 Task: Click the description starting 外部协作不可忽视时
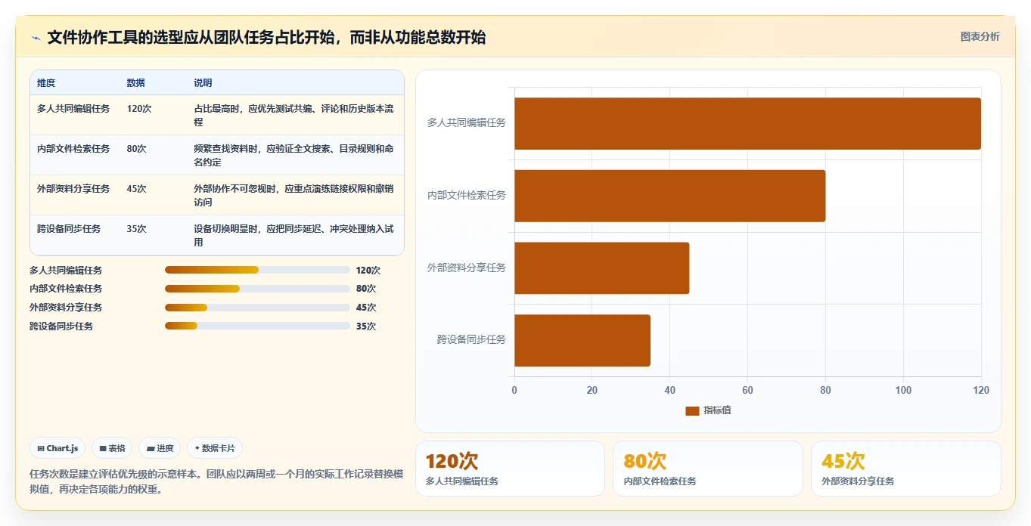(x=294, y=196)
